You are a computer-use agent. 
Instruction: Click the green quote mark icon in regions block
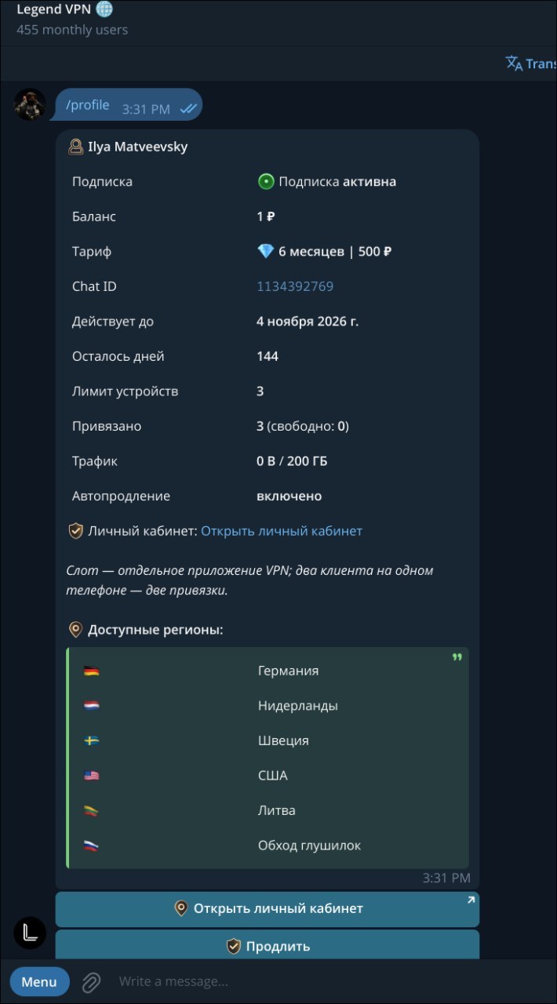[457, 657]
